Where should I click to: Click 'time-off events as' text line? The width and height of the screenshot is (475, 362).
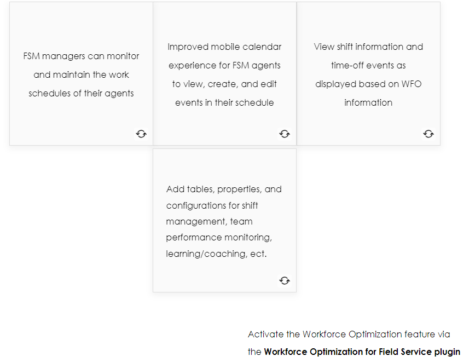368,66
